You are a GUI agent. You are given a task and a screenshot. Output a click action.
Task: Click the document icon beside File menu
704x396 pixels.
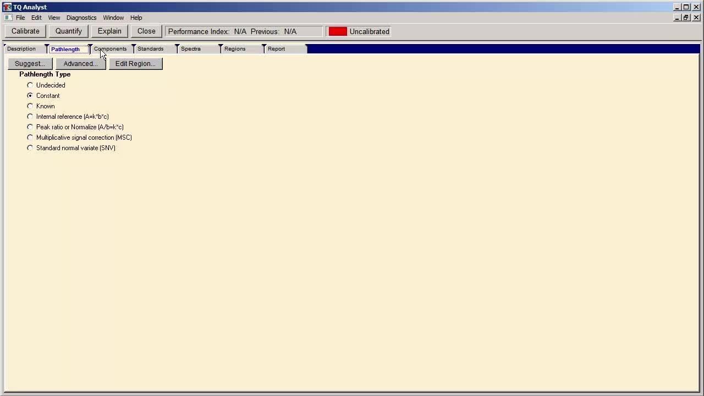tap(8, 18)
